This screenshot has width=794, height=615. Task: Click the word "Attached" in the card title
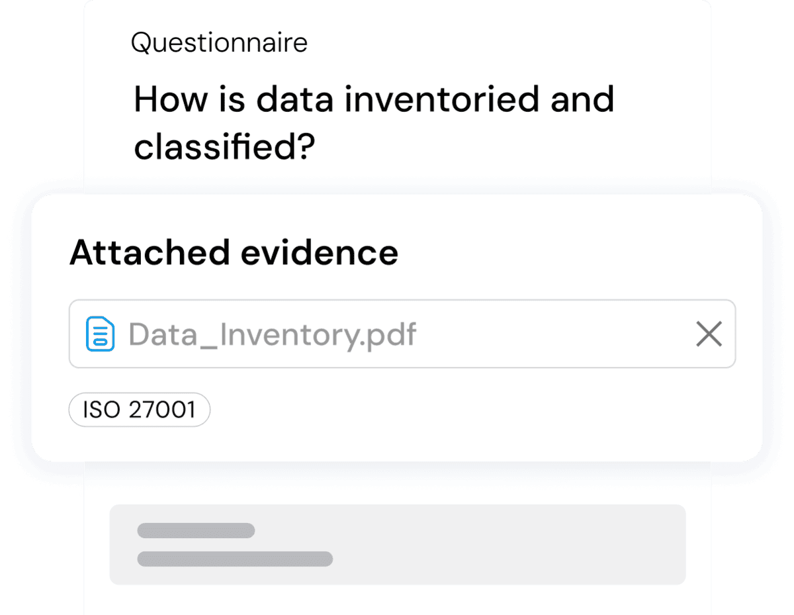pos(150,252)
